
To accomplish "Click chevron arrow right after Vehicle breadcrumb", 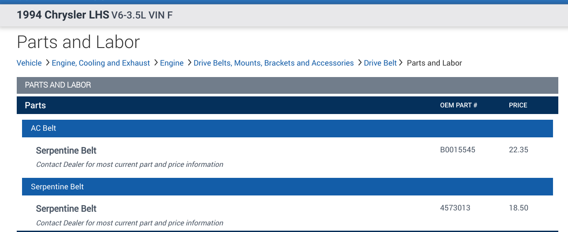I will point(47,63).
